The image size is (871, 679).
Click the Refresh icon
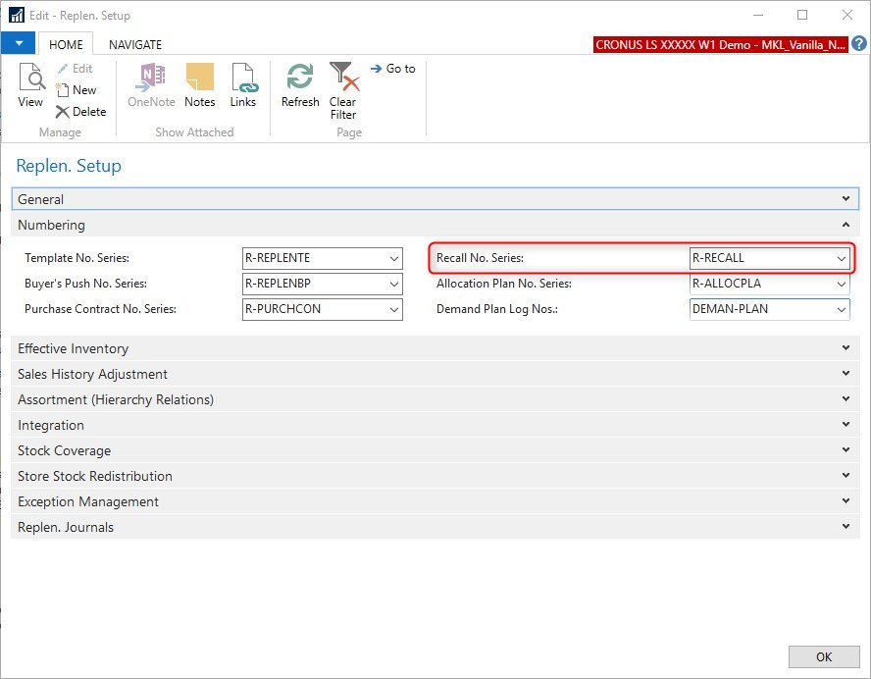tap(300, 85)
